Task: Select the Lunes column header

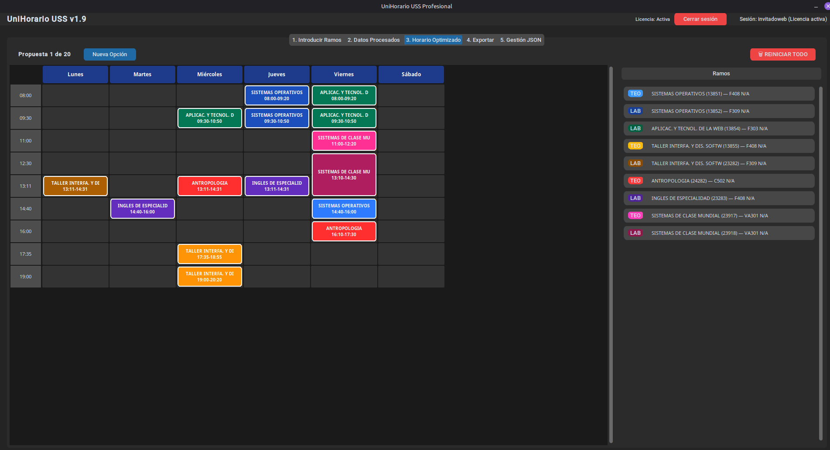Action: click(x=75, y=74)
